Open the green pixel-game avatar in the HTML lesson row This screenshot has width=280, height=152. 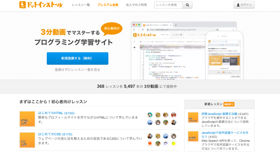166,122
